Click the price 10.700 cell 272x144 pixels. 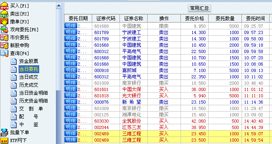(x=198, y=58)
